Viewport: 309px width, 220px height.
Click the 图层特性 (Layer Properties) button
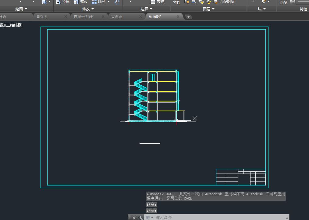click(176, 2)
